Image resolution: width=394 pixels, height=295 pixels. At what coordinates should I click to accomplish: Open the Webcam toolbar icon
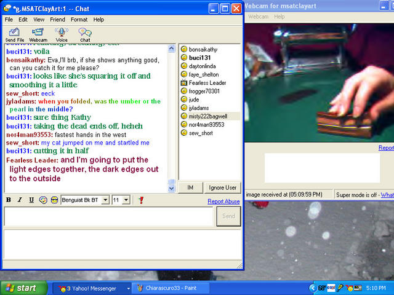click(38, 35)
